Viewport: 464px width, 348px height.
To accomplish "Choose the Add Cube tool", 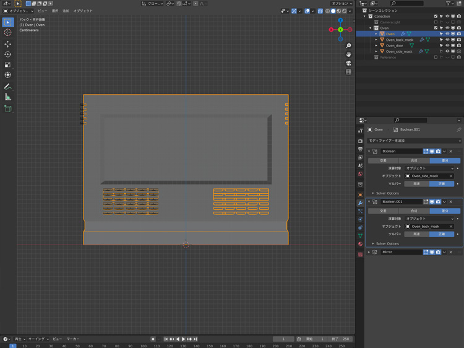I will coord(8,108).
